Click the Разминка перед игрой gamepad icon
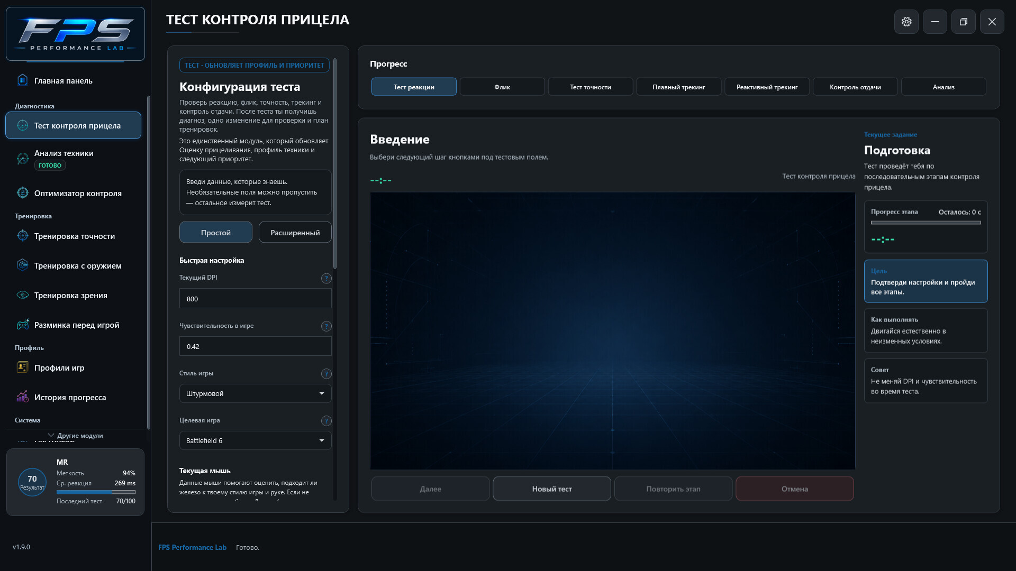The width and height of the screenshot is (1016, 571). [22, 325]
